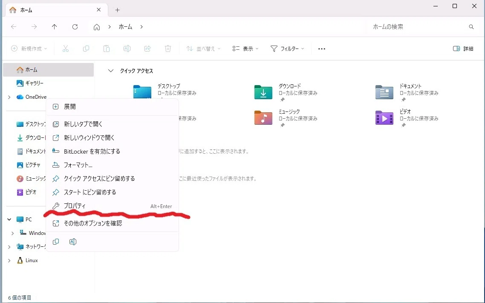
Task: Select PC in the navigation pane
Action: pyautogui.click(x=24, y=219)
